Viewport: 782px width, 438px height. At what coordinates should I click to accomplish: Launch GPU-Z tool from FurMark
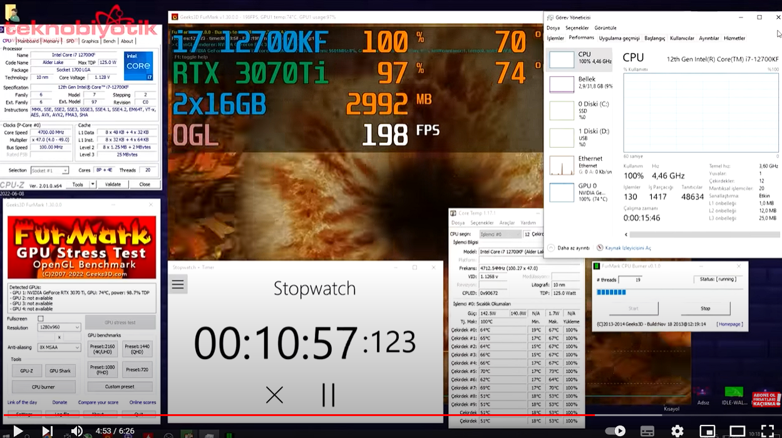click(26, 370)
